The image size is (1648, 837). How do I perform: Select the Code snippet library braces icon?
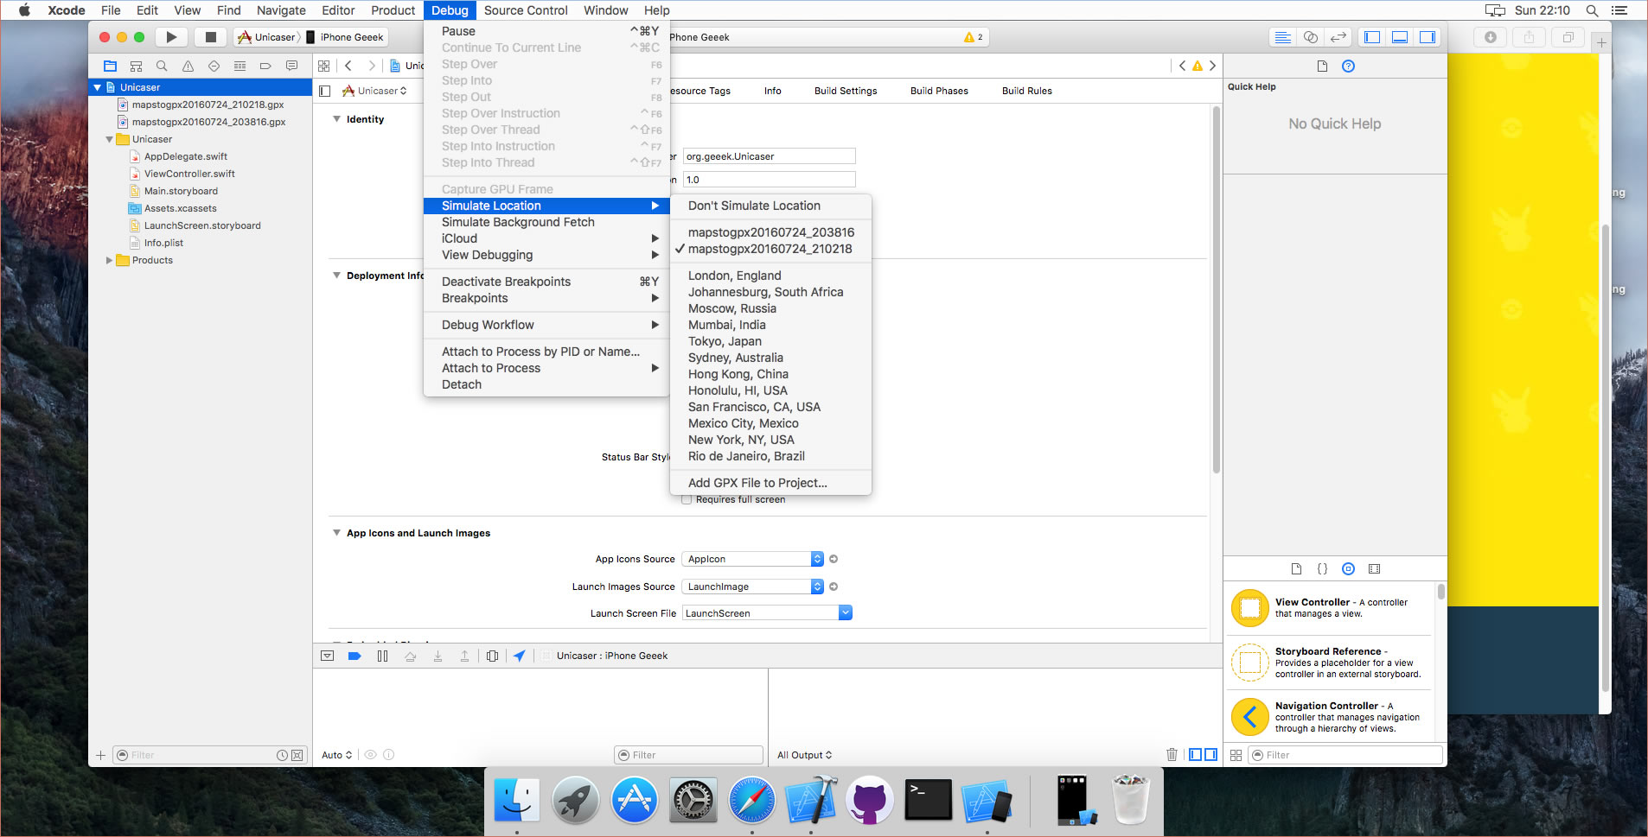[1322, 568]
